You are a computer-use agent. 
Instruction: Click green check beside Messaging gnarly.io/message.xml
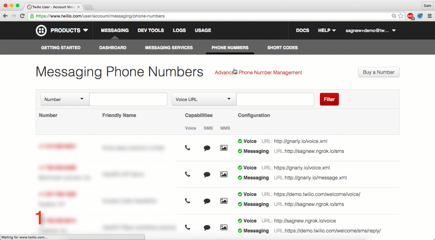click(x=240, y=178)
